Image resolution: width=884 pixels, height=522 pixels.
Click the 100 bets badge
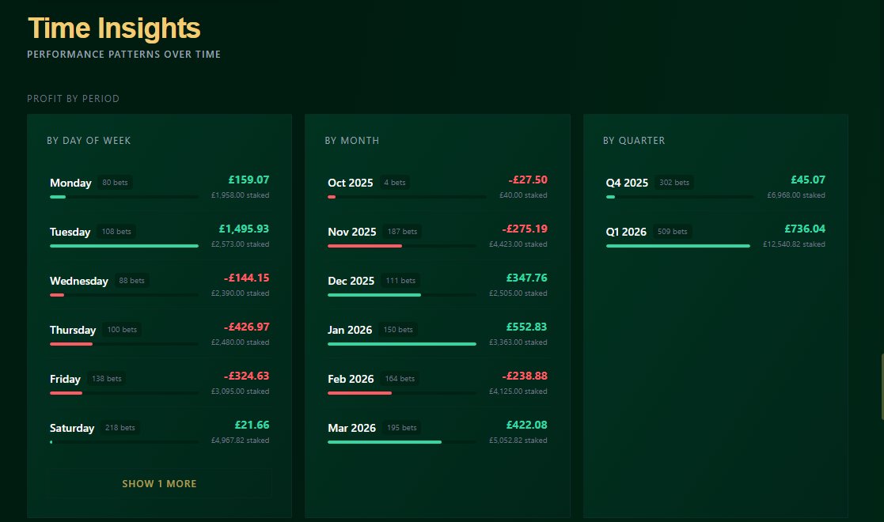tap(122, 330)
